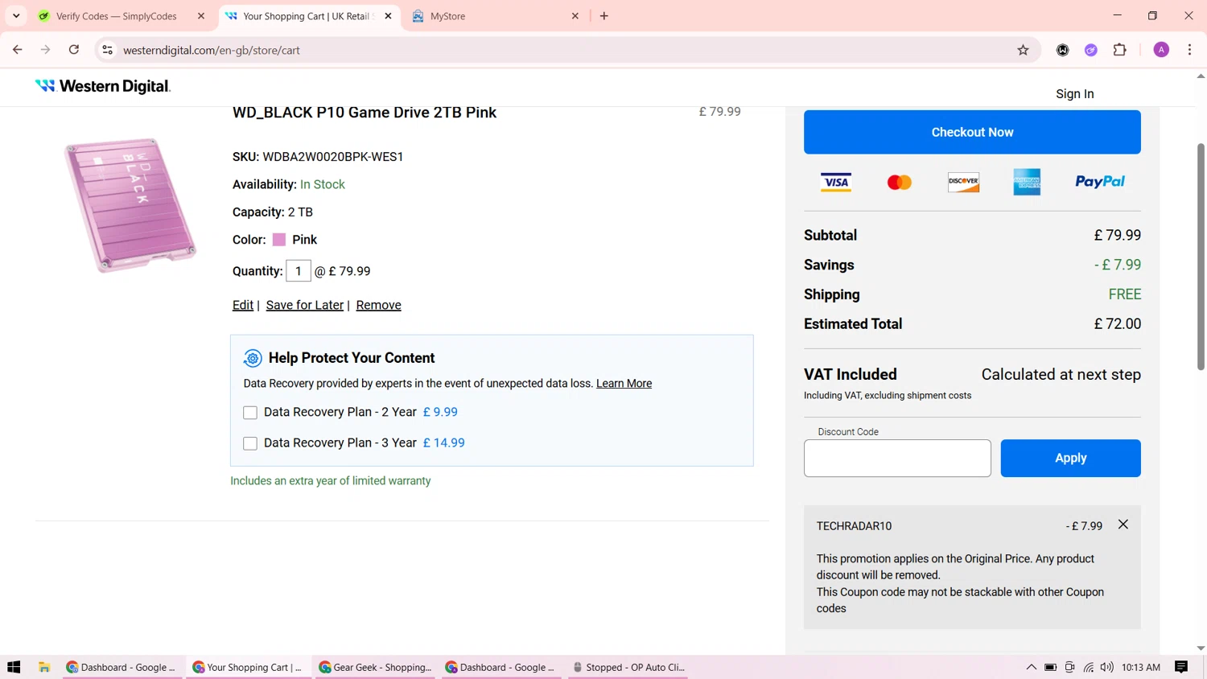This screenshot has width=1207, height=679.
Task: Click the Western Digital logo
Action: [x=103, y=86]
